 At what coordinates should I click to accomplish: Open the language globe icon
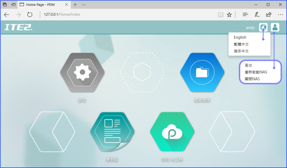[263, 27]
